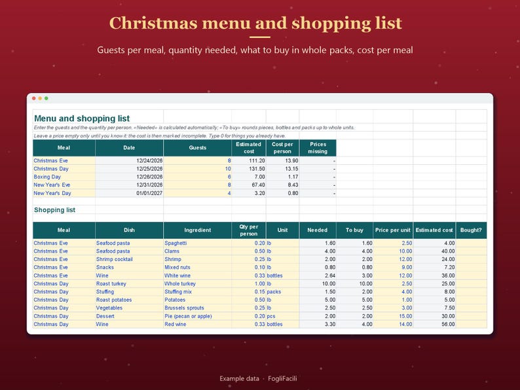Select the 'Shopping list' section heading

[x=64, y=210]
